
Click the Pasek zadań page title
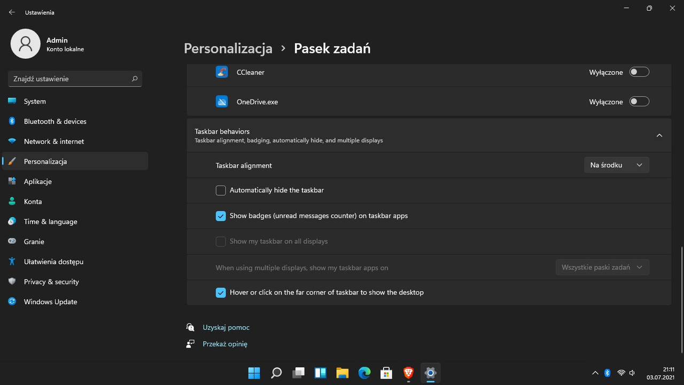332,49
